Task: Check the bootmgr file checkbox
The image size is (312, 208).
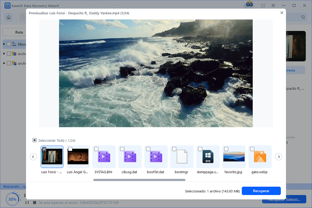Action: (174, 149)
